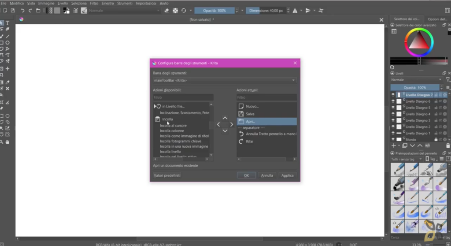Open the Tutti i senza tag dropdown
The image size is (451, 246).
tap(407, 159)
